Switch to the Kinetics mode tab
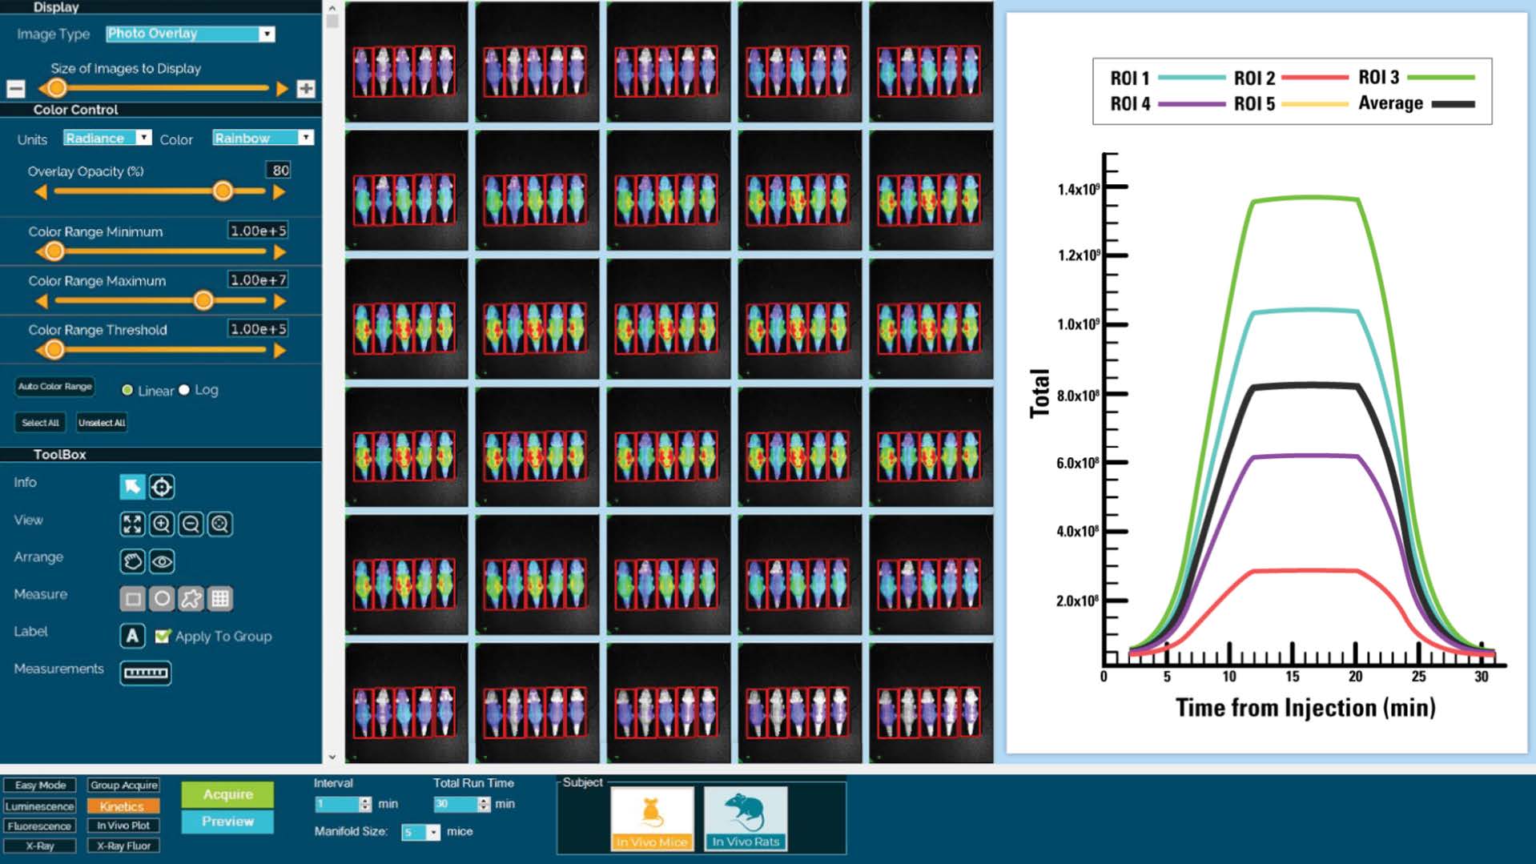 coord(123,806)
